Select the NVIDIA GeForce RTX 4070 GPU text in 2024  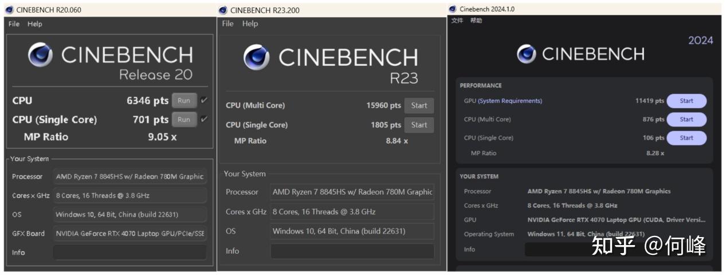click(x=617, y=220)
